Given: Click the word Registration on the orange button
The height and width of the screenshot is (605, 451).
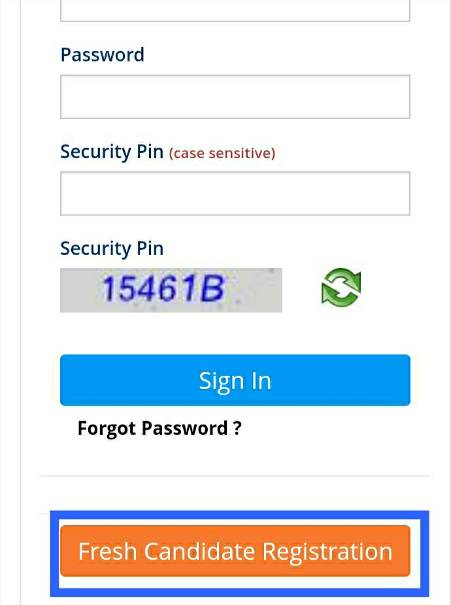Looking at the screenshot, I should 327,551.
